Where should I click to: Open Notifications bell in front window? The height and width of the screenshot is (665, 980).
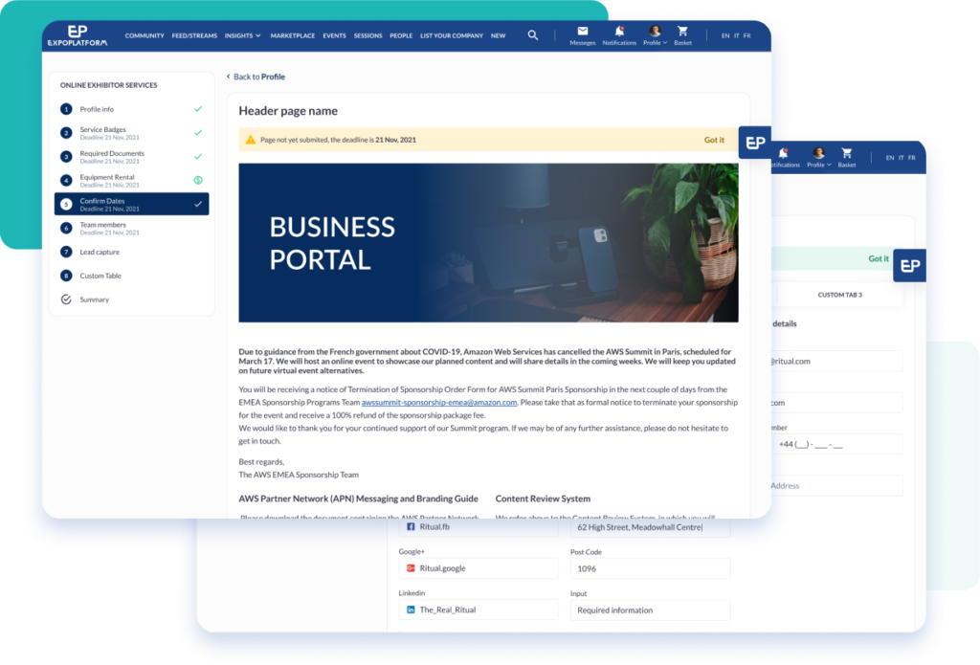pos(619,32)
